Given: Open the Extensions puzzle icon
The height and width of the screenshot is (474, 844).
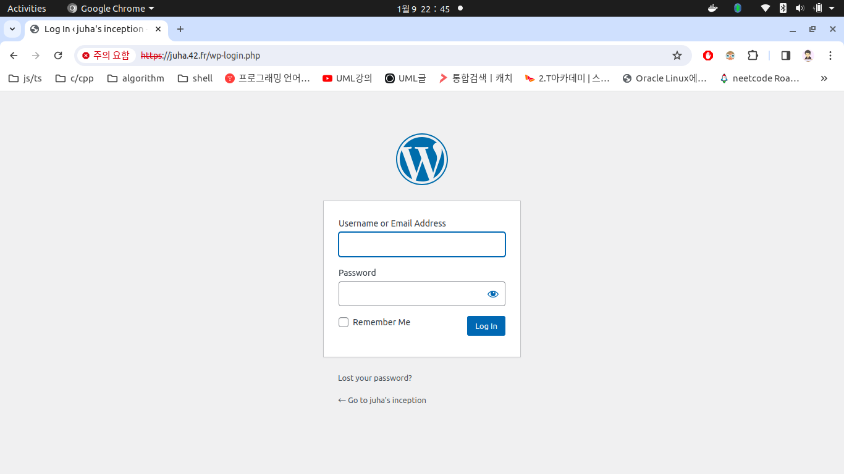Looking at the screenshot, I should (753, 56).
